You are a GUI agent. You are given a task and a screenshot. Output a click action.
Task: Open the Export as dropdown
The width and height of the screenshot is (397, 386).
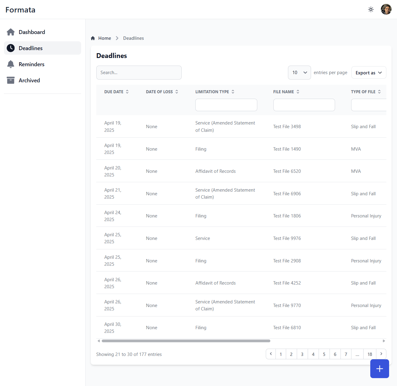(x=369, y=73)
